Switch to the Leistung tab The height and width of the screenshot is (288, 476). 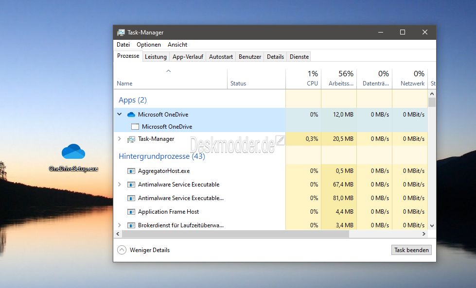click(x=156, y=57)
